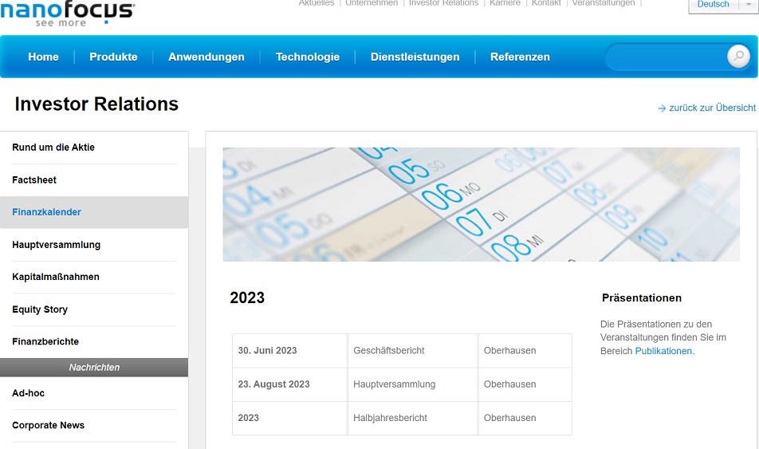Click the calendar banner image

482,204
